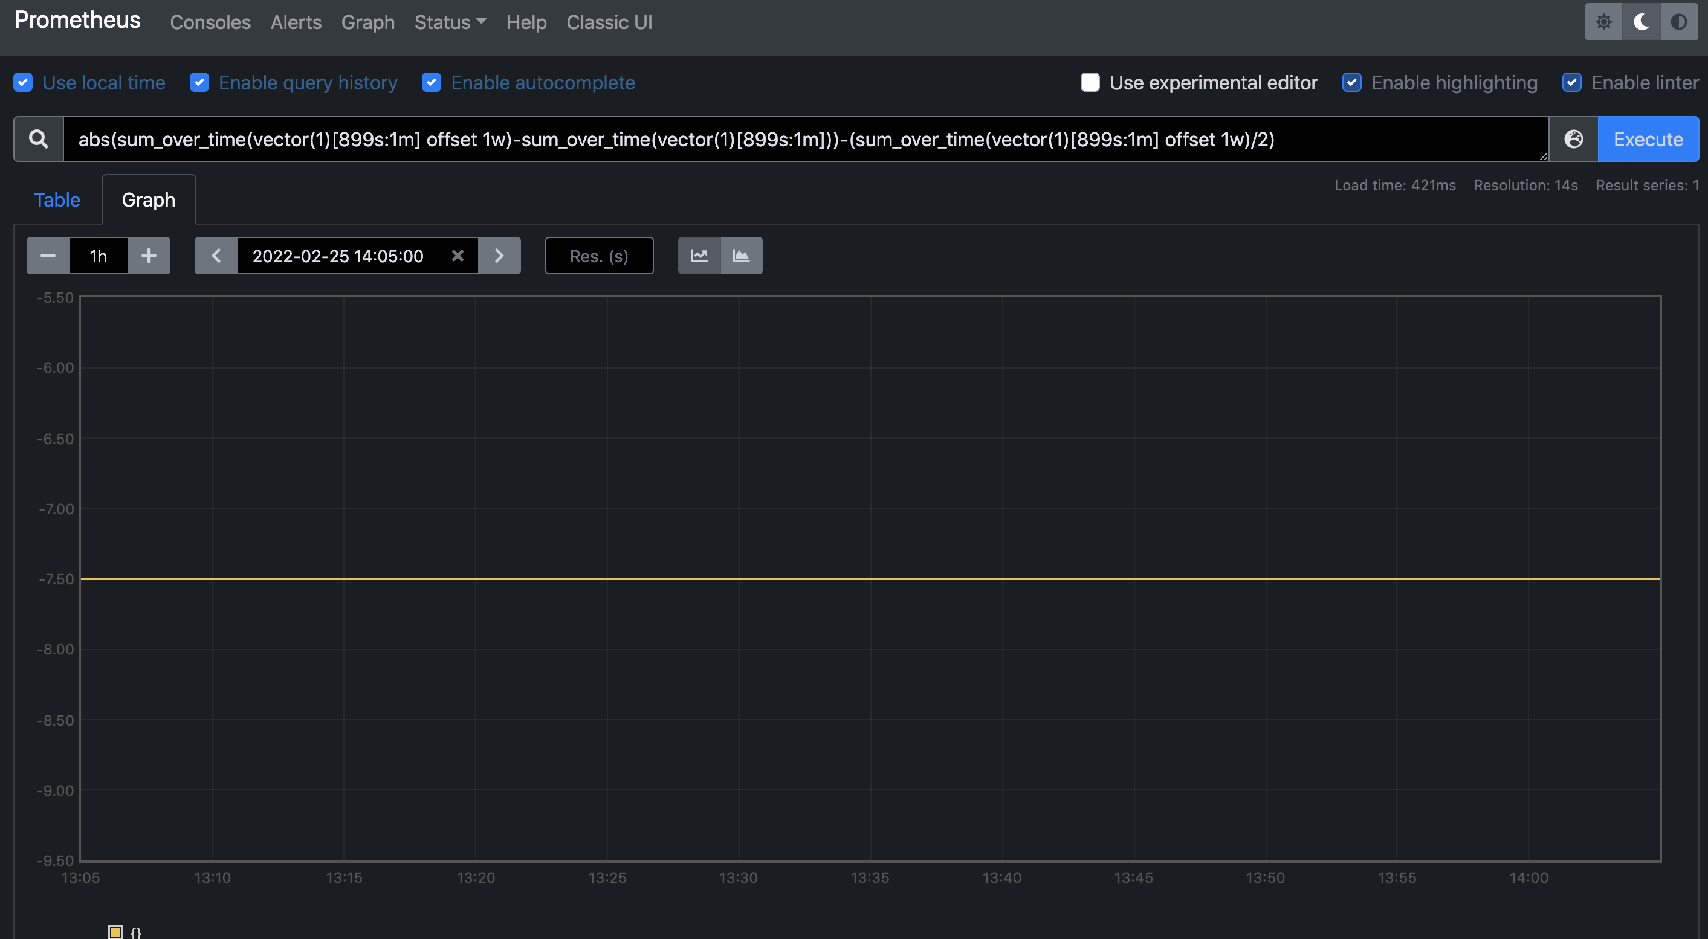1708x939 pixels.
Task: Increase time range with plus icon
Action: [x=149, y=256]
